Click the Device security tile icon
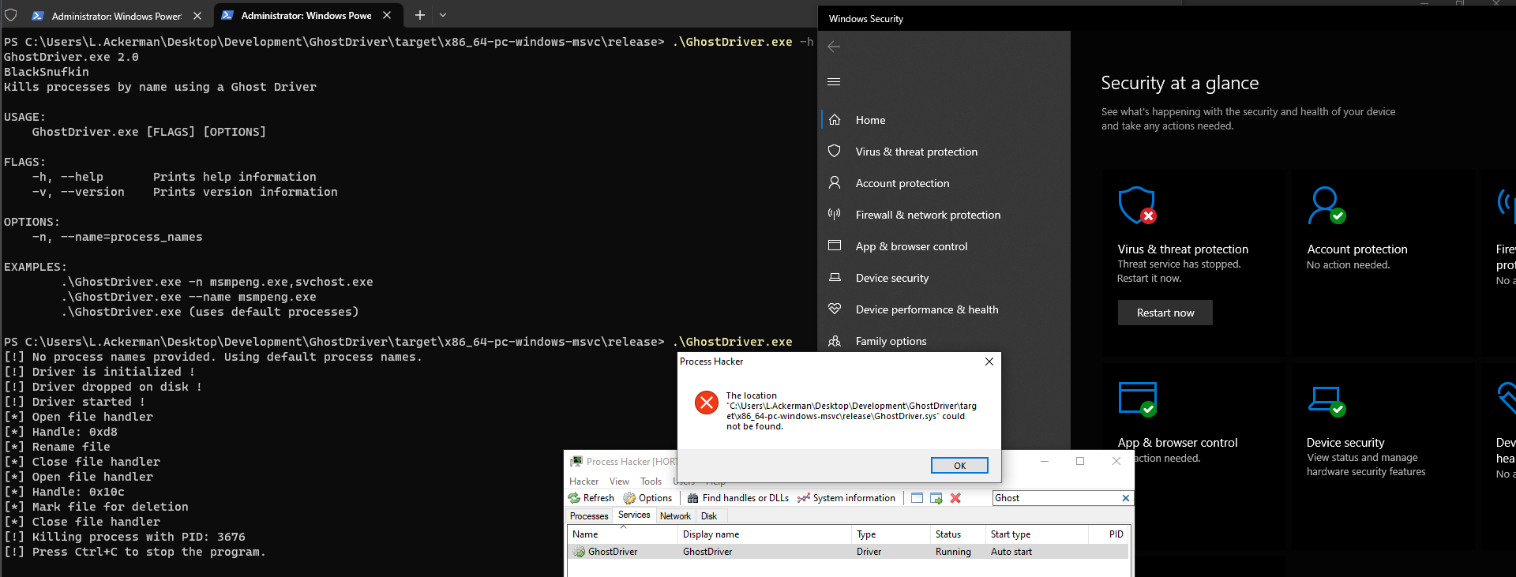Screen dimensions: 1516x577 (x=1326, y=400)
